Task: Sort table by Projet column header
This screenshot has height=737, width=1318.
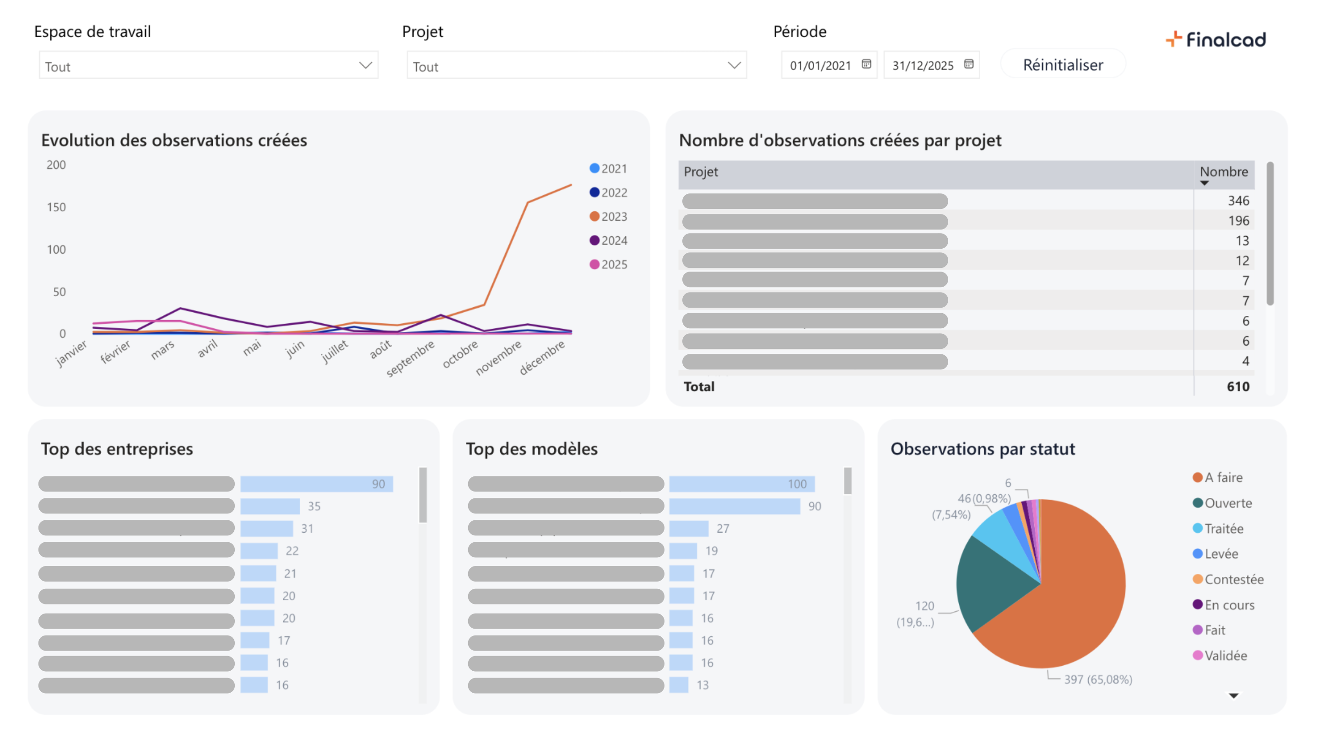Action: point(701,172)
